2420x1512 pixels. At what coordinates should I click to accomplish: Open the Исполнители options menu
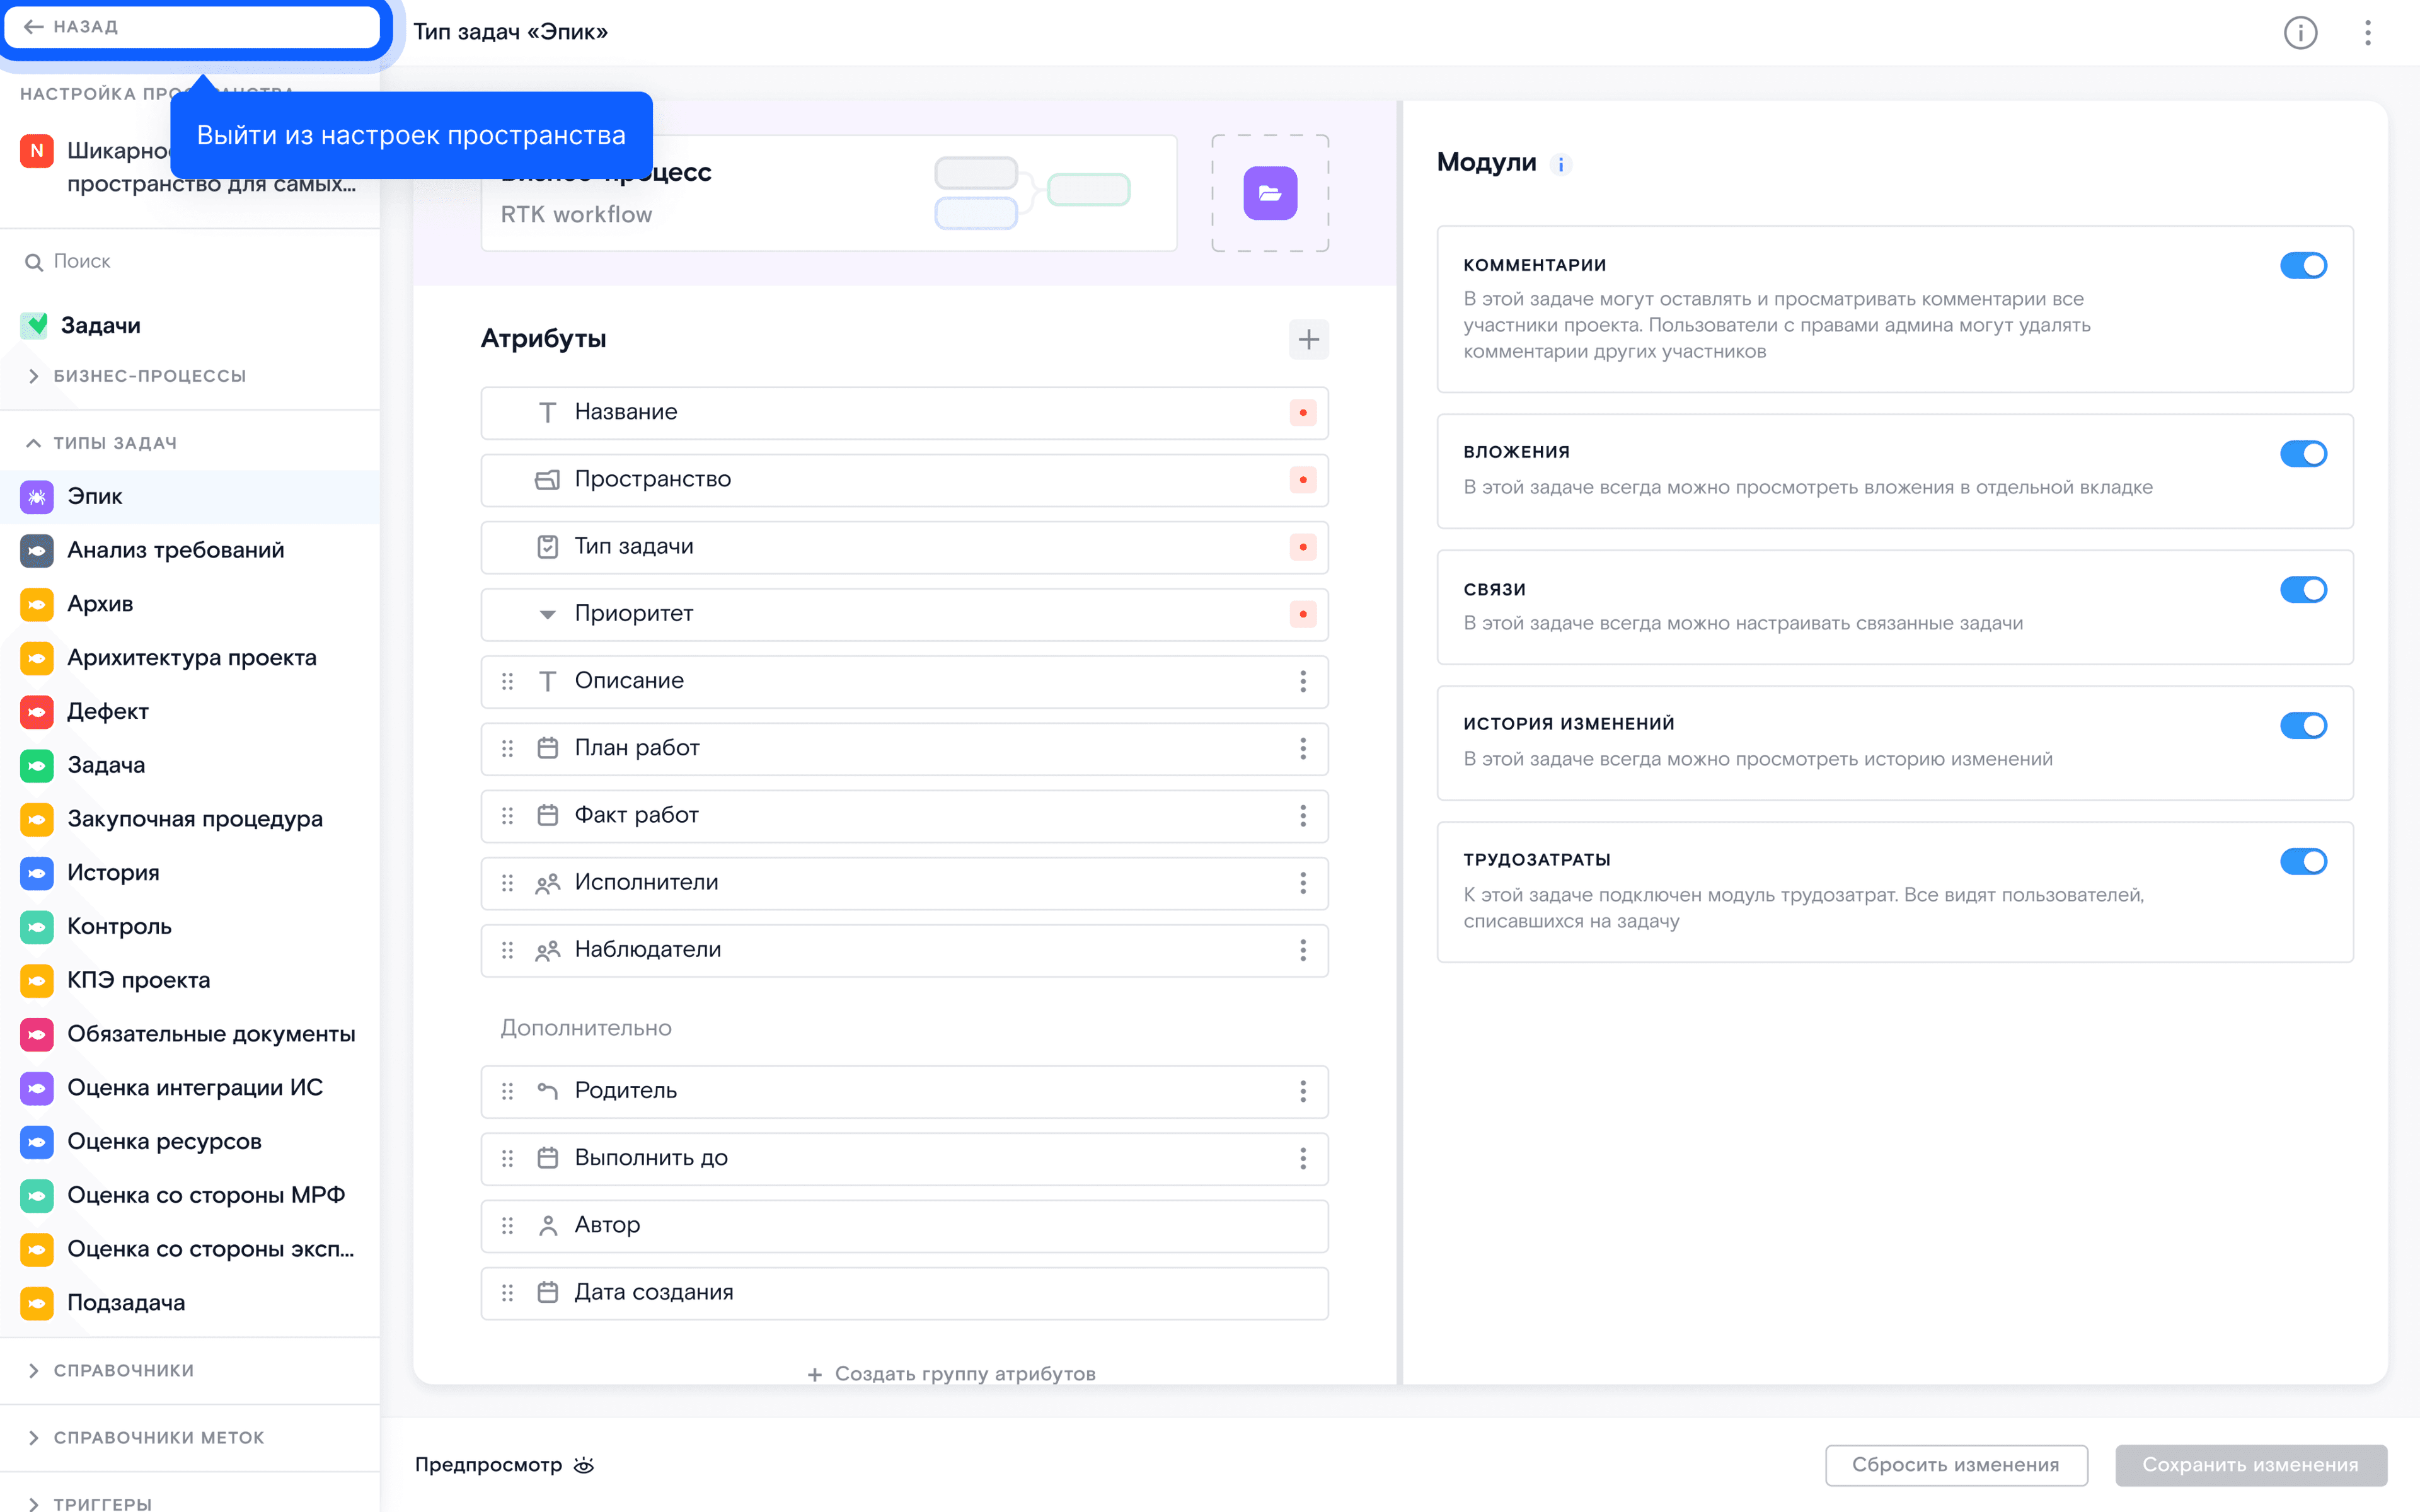(1302, 883)
